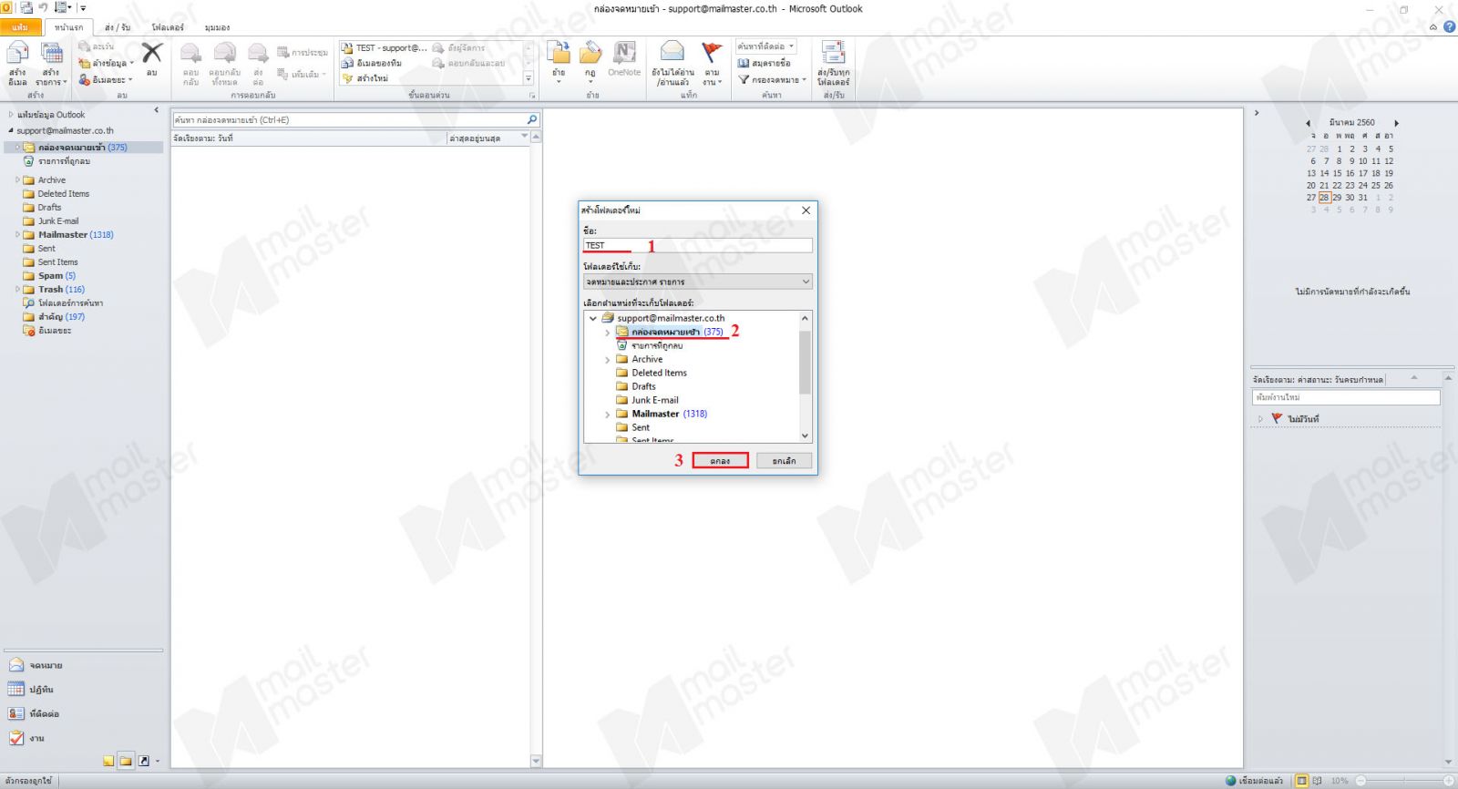Click the zoom slider in status bar
Screen dimensions: 1458x789
tap(1403, 781)
